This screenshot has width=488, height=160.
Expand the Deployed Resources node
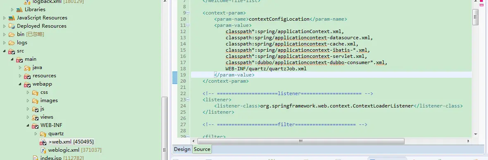coord(5,26)
